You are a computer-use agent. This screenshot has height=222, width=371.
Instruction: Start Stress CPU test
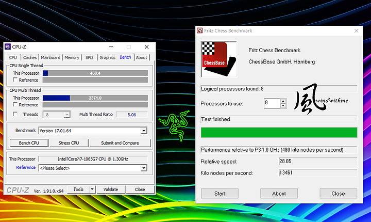point(69,143)
